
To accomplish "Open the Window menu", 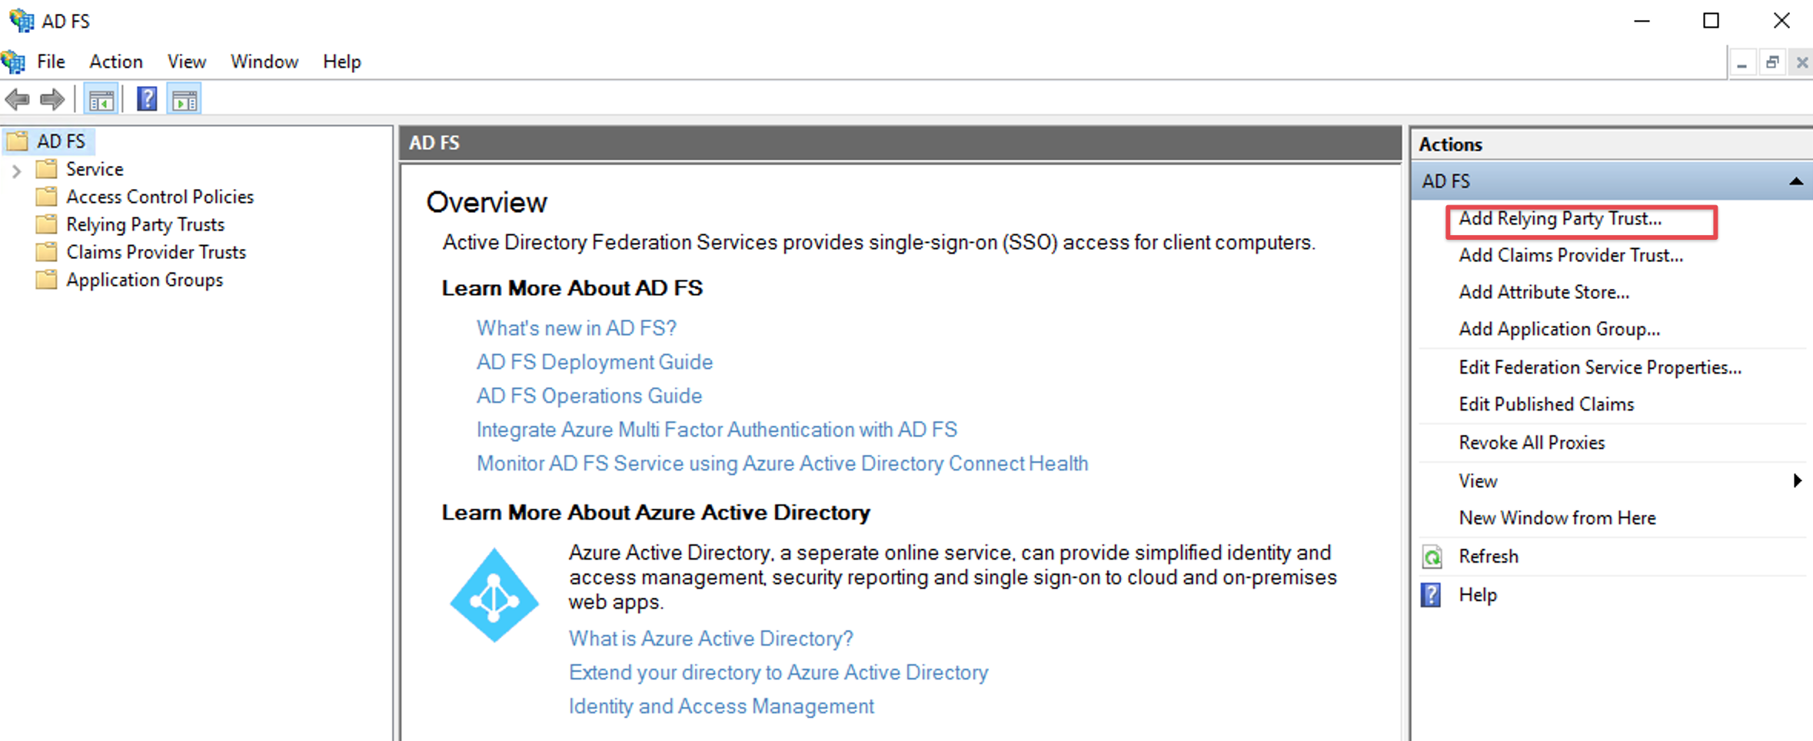I will (264, 61).
